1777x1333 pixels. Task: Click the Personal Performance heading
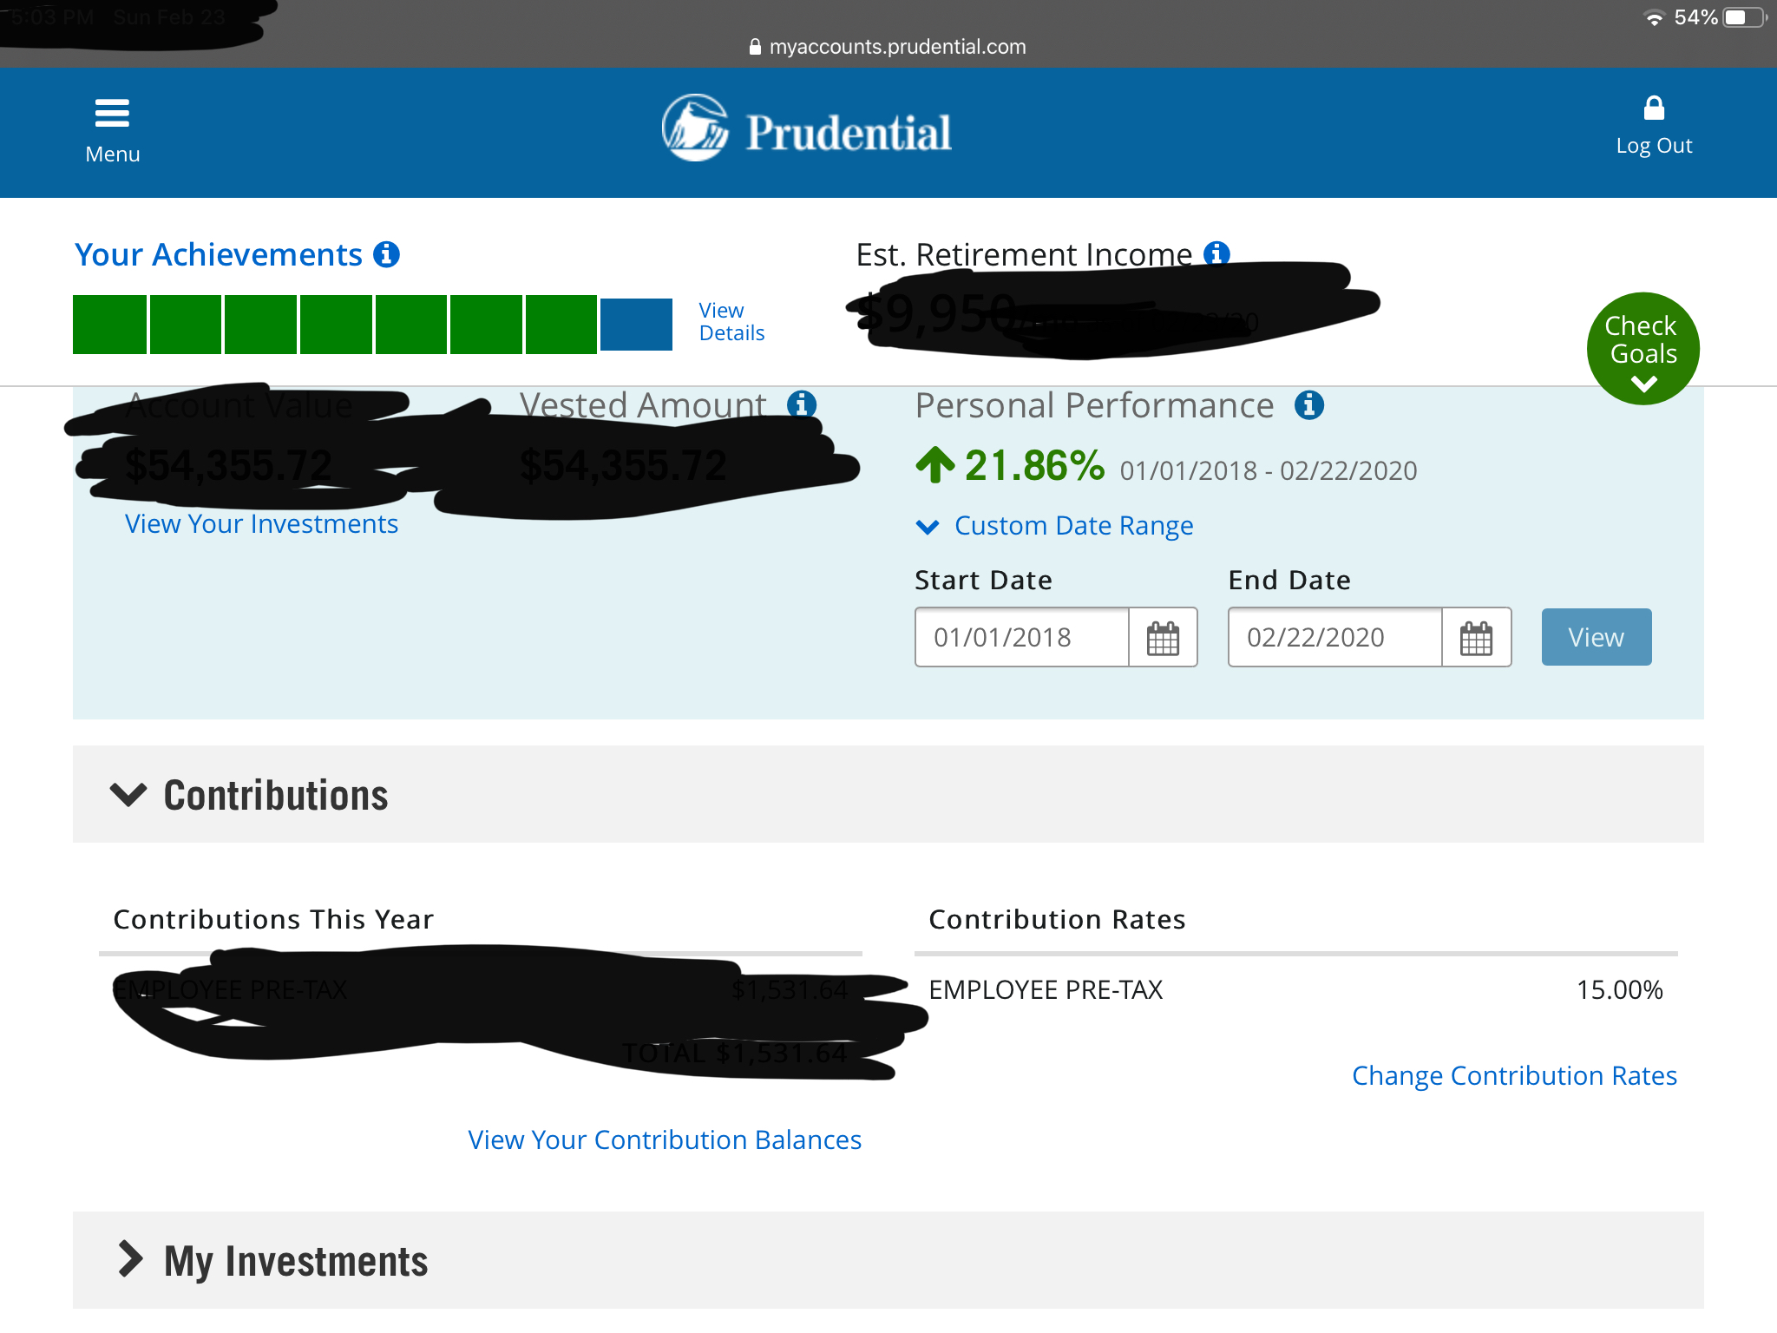tap(1095, 405)
